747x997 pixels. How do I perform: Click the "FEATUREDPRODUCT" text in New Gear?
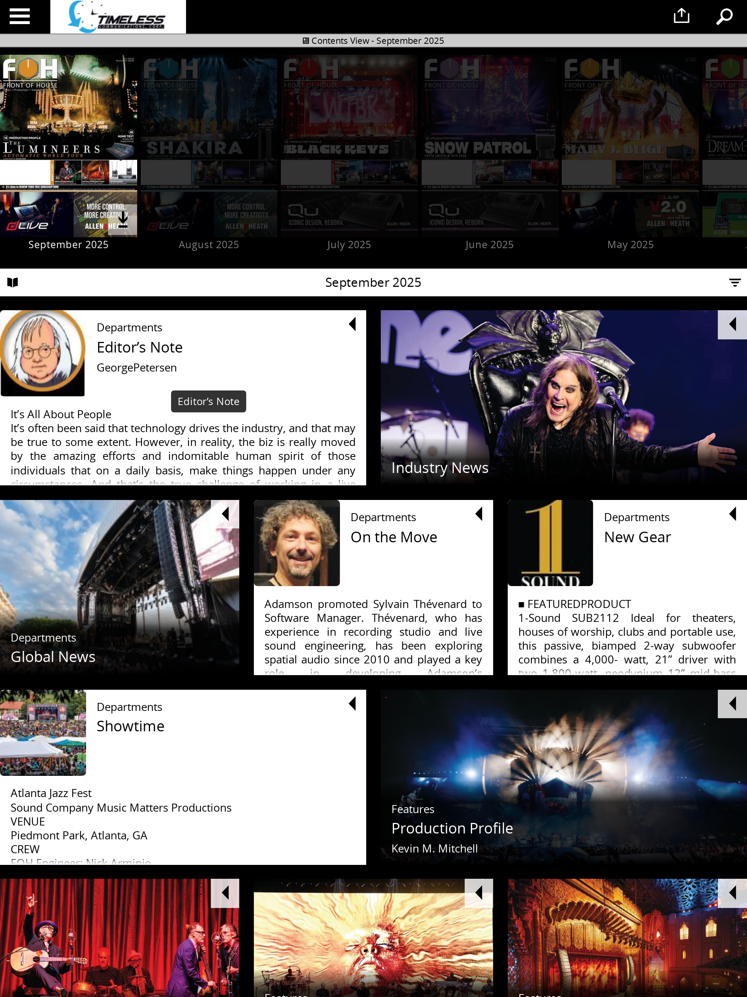[579, 604]
